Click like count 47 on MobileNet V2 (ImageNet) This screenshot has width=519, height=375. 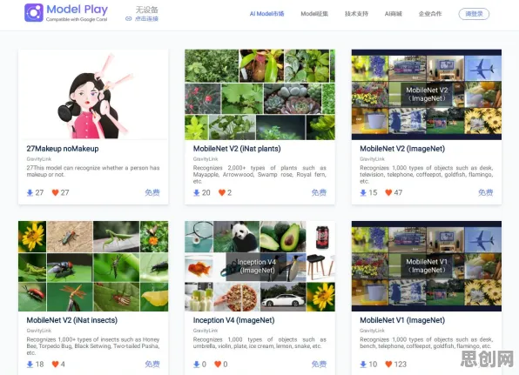(x=398, y=192)
